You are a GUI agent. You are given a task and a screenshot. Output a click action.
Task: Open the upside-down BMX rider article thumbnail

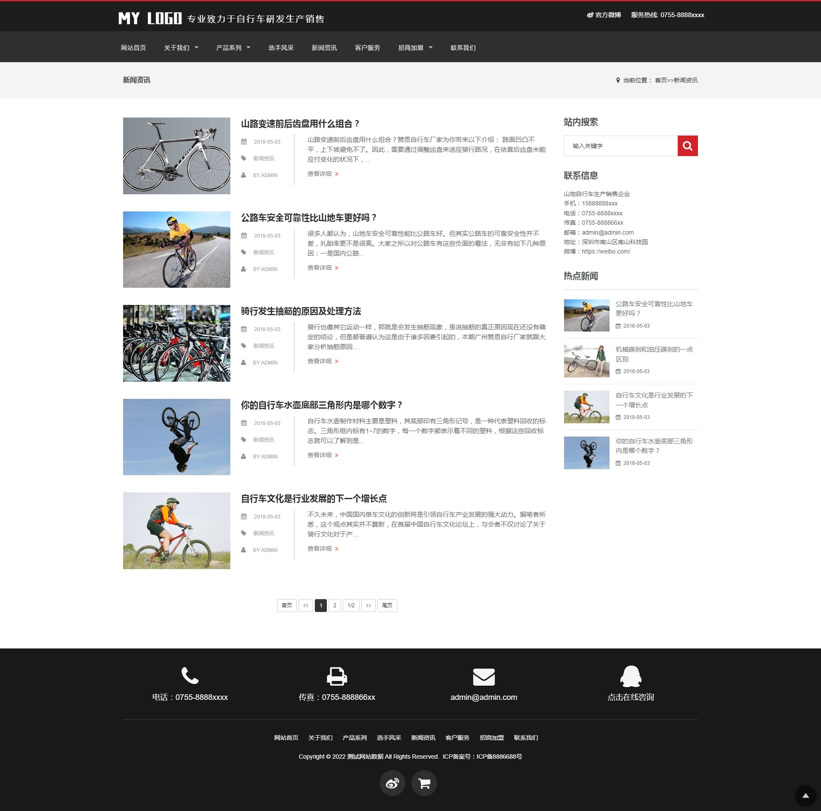pos(176,437)
